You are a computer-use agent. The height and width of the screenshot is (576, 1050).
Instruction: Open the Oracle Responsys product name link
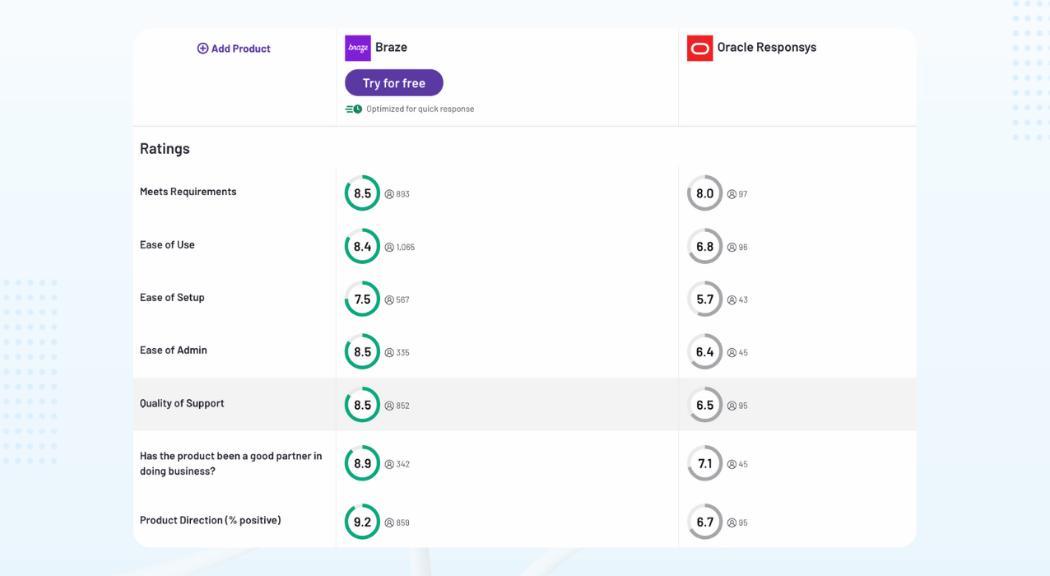click(x=766, y=47)
